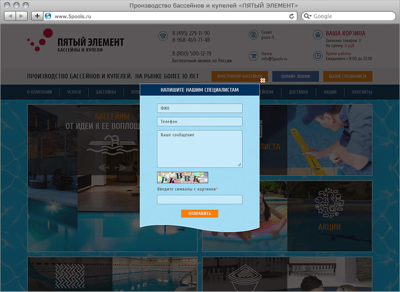Open the УСЛУГИ menu item
The width and height of the screenshot is (400, 292).
point(74,92)
